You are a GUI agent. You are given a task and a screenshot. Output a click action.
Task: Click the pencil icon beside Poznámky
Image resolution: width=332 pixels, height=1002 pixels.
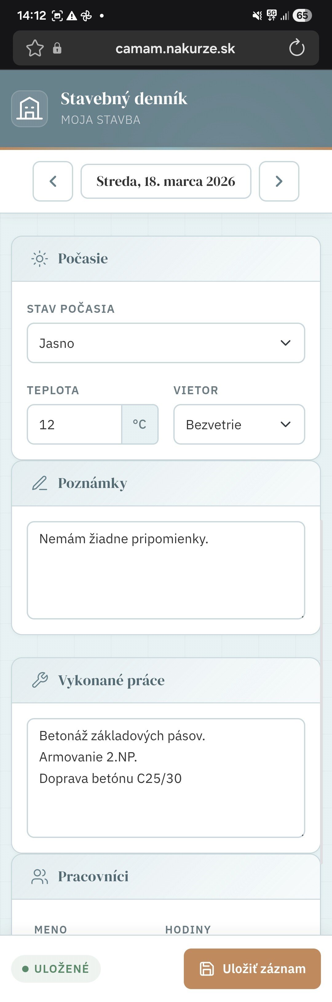(x=39, y=483)
